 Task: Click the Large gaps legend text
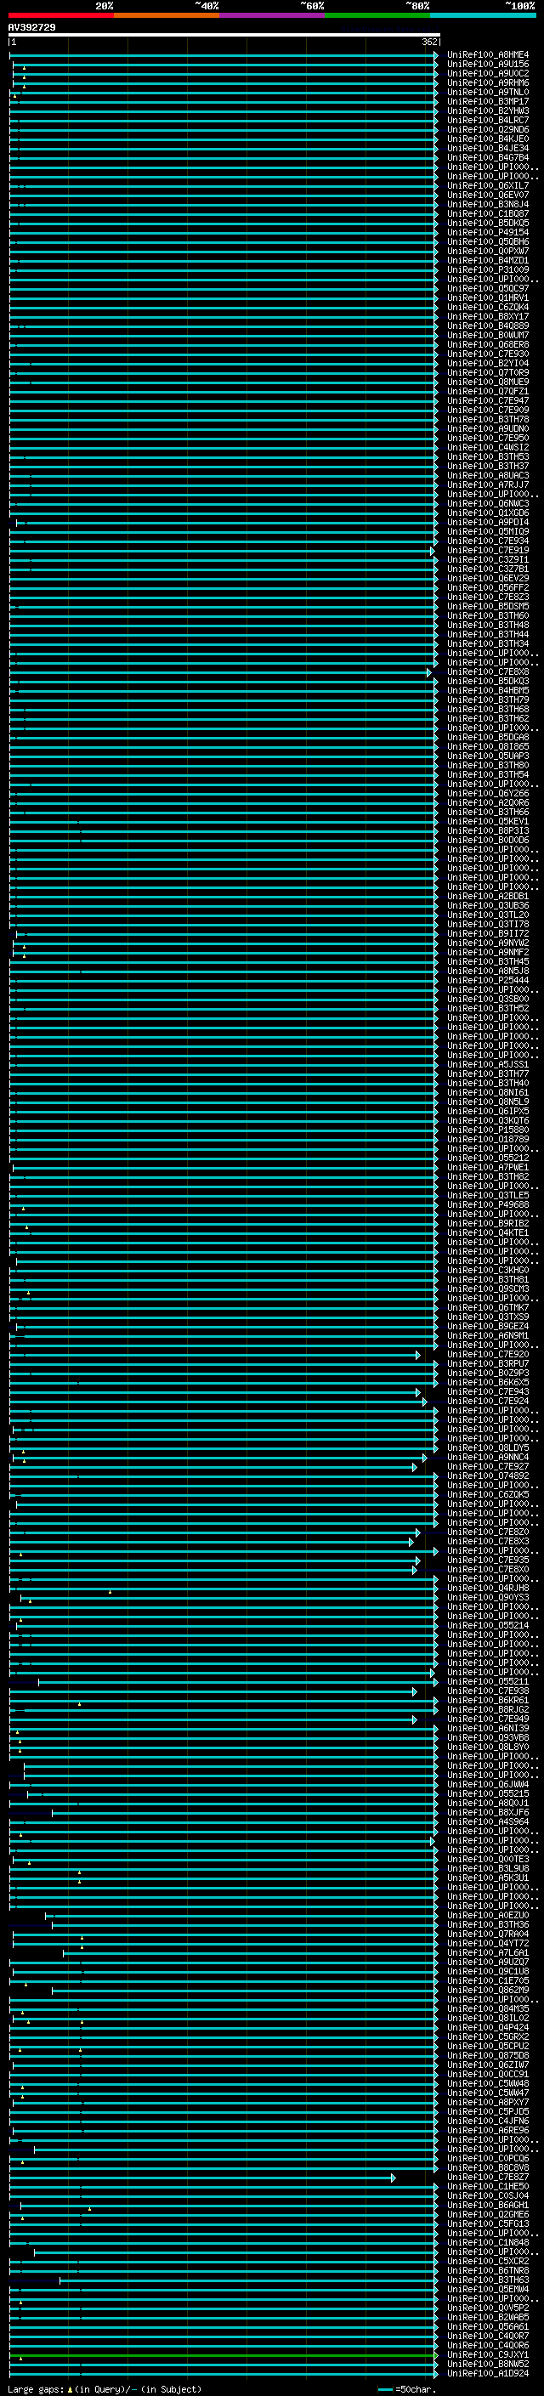[37, 2389]
